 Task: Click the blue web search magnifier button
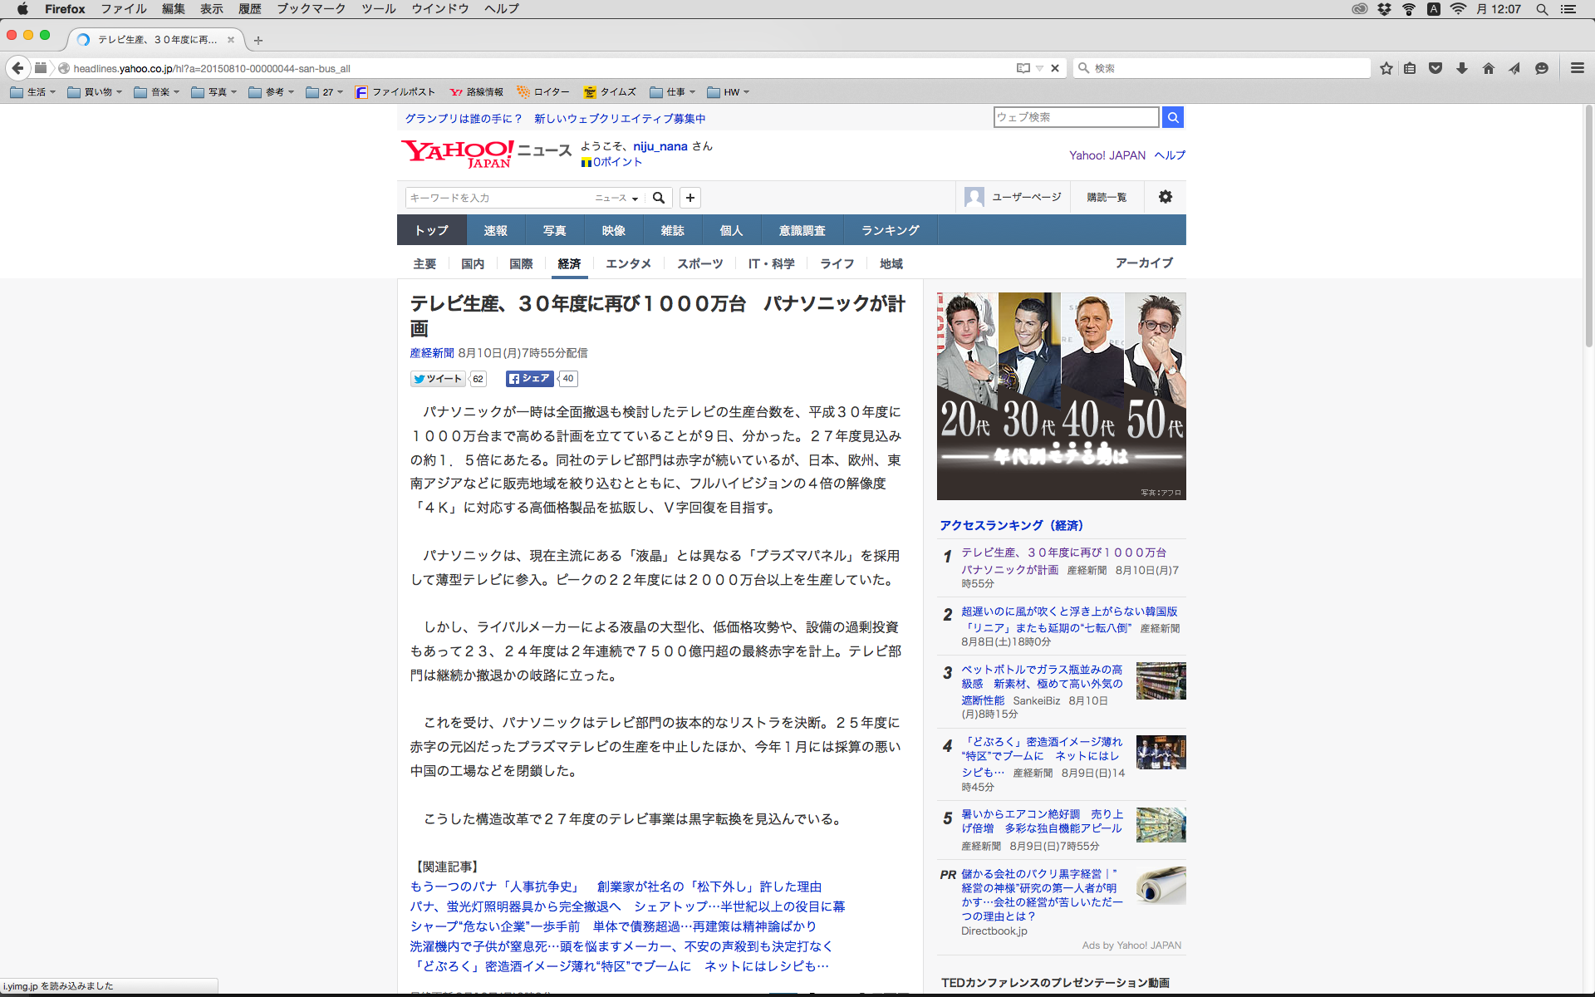pos(1173,117)
